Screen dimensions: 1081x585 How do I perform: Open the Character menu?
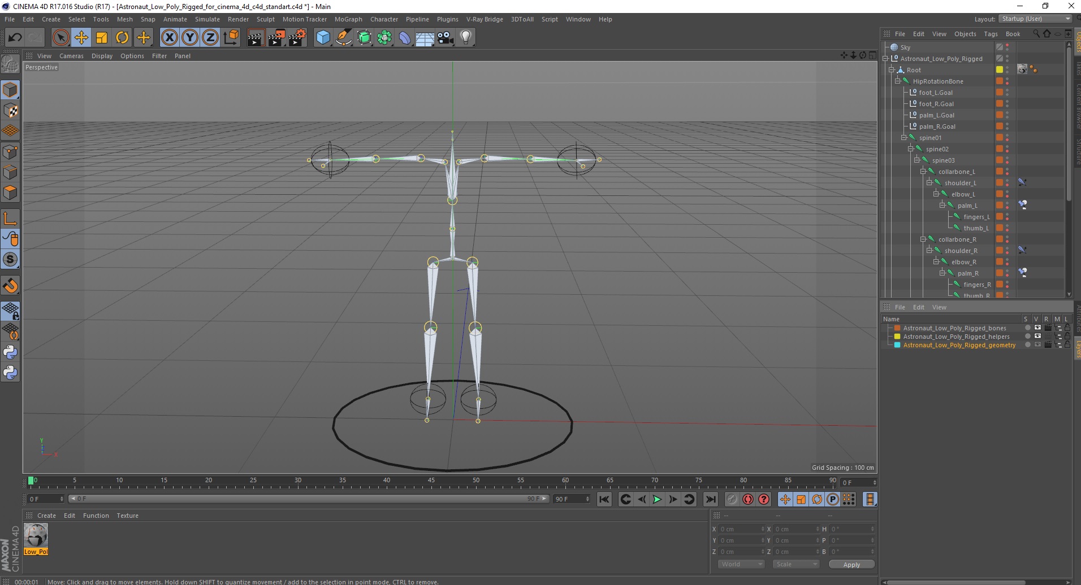coord(384,19)
